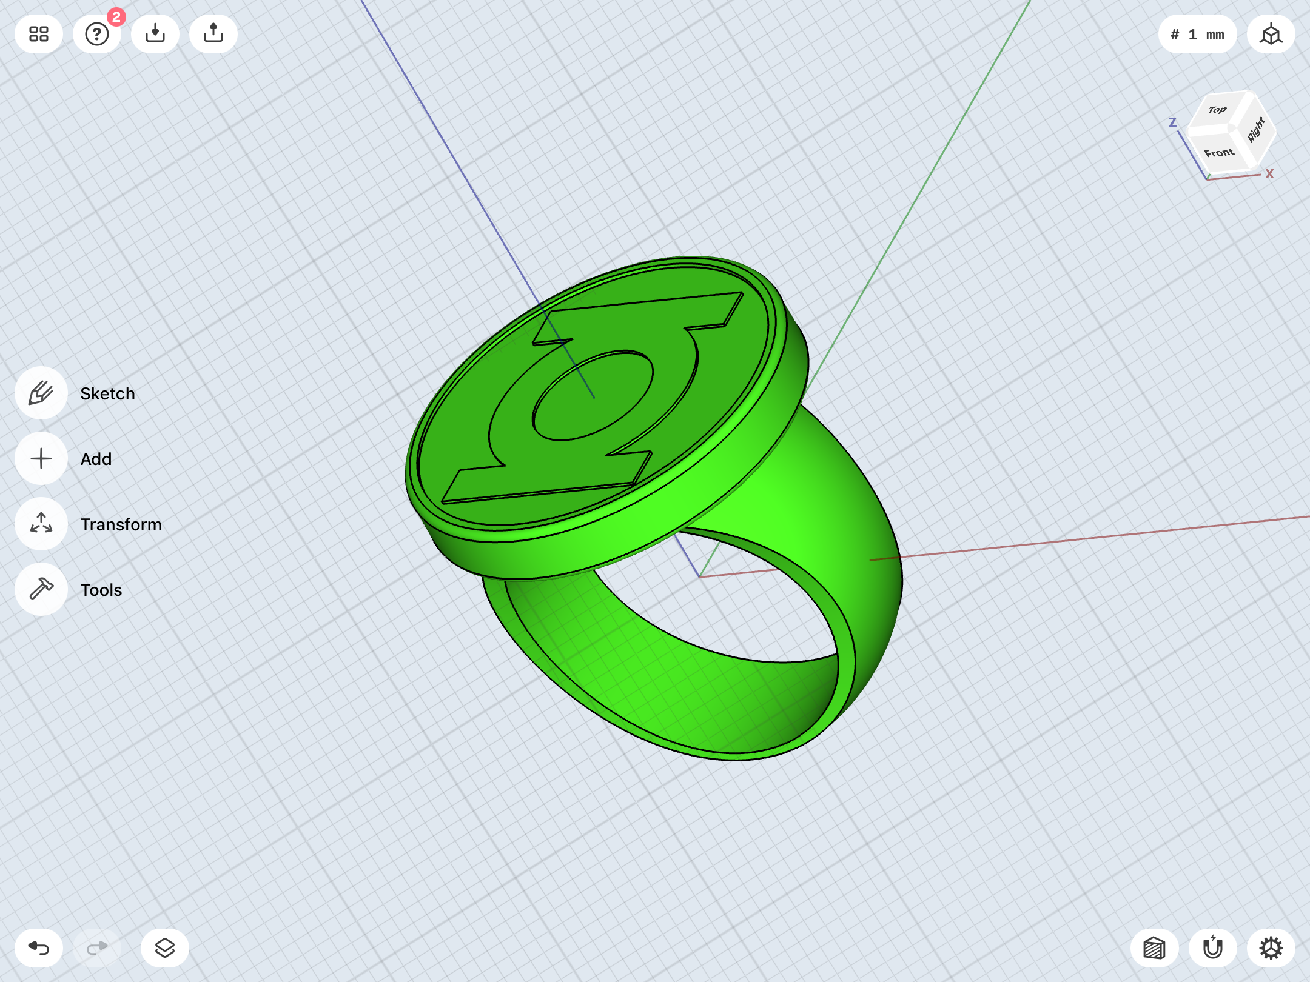Image resolution: width=1310 pixels, height=982 pixels.
Task: Click the Add plus icon
Action: tap(41, 459)
